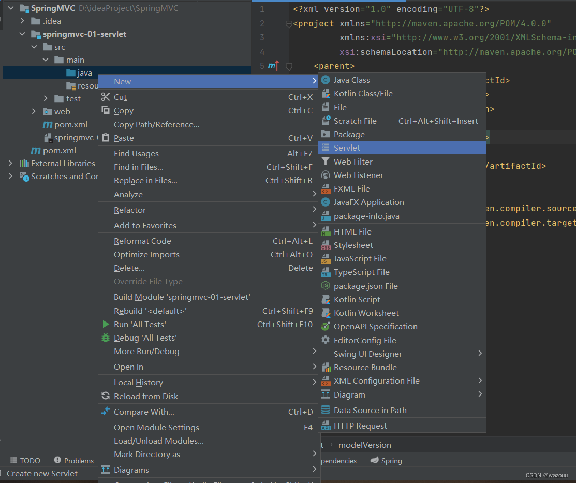Select Find in Files… entry
576x483 pixels.
coord(208,167)
